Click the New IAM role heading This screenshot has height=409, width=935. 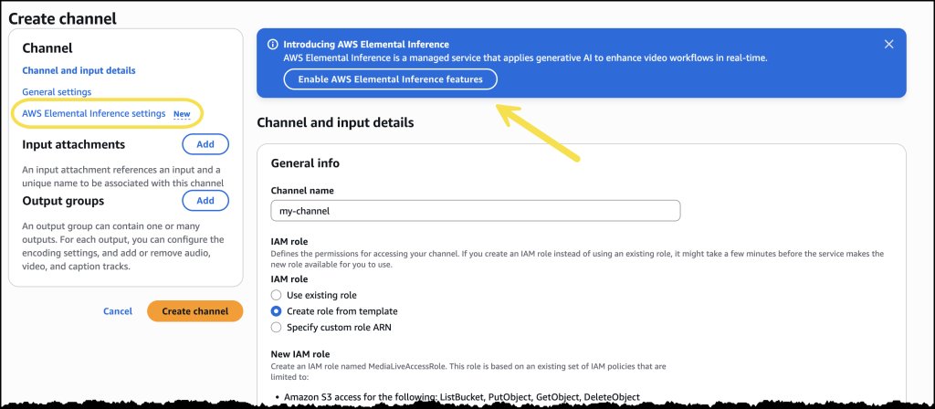pyautogui.click(x=299, y=354)
